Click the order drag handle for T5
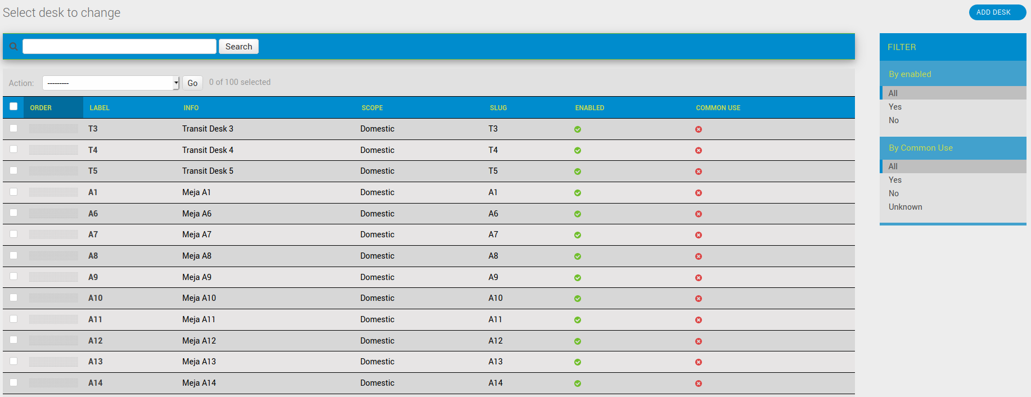 53,171
